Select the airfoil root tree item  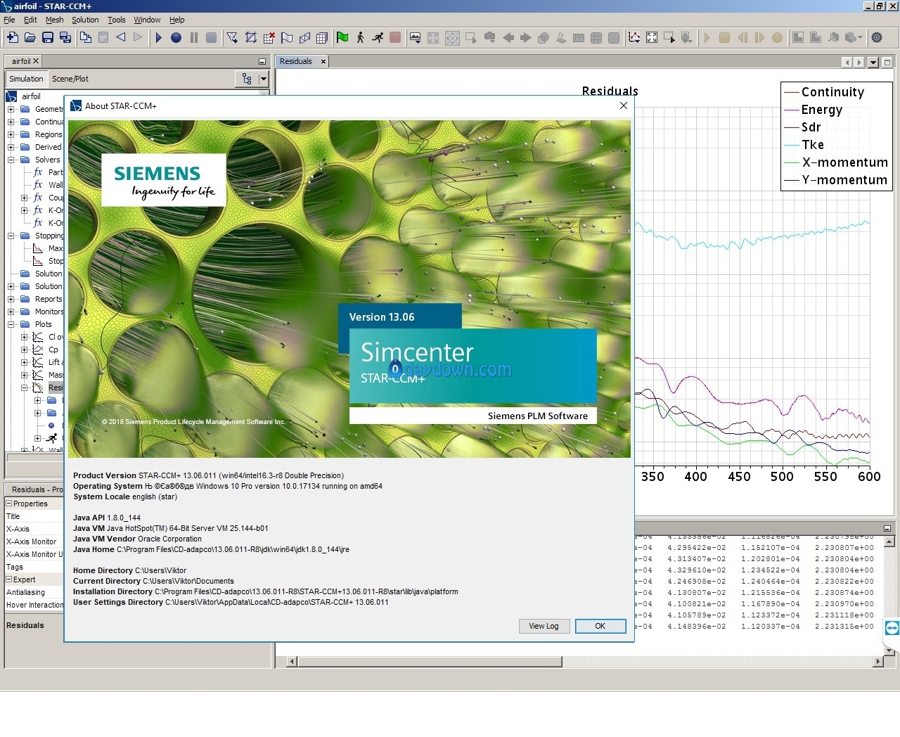coord(31,96)
